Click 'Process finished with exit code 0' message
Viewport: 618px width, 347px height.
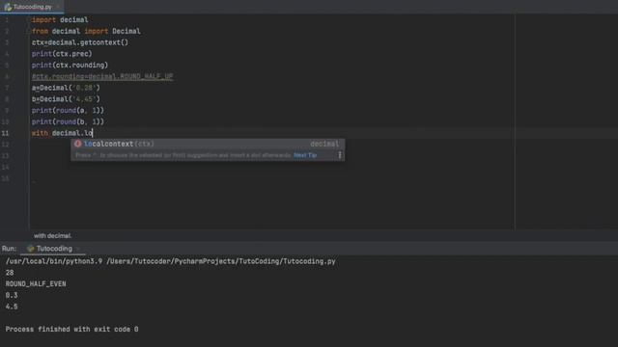[x=71, y=330]
